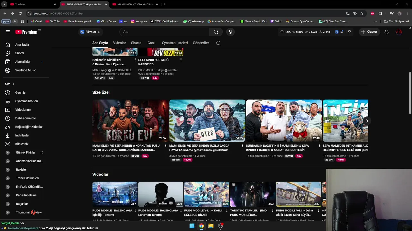This screenshot has width=412, height=231.
Task: Open the Videolar section heading link
Action: (x=100, y=175)
